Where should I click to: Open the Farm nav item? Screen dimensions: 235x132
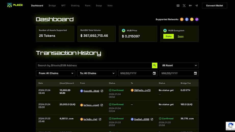(88, 6)
